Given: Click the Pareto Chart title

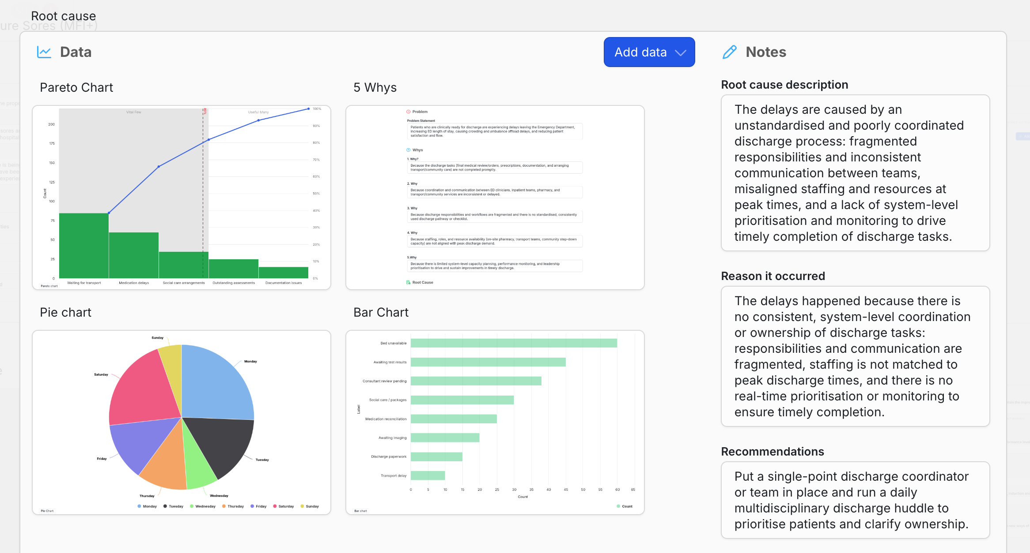Looking at the screenshot, I should tap(76, 87).
